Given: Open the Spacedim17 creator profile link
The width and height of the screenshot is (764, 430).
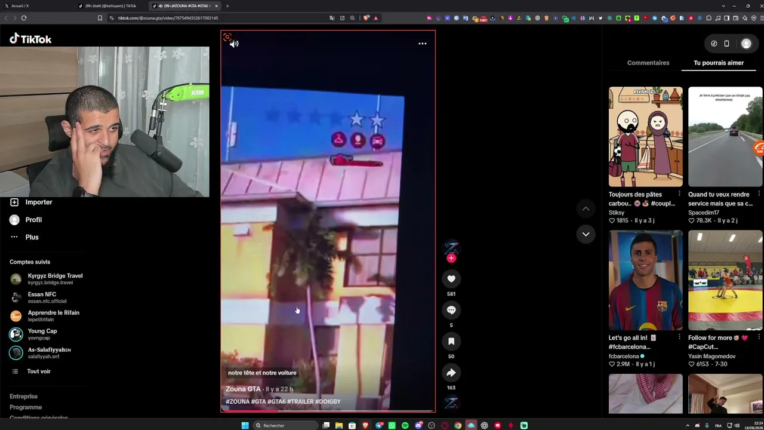Looking at the screenshot, I should 704,213.
